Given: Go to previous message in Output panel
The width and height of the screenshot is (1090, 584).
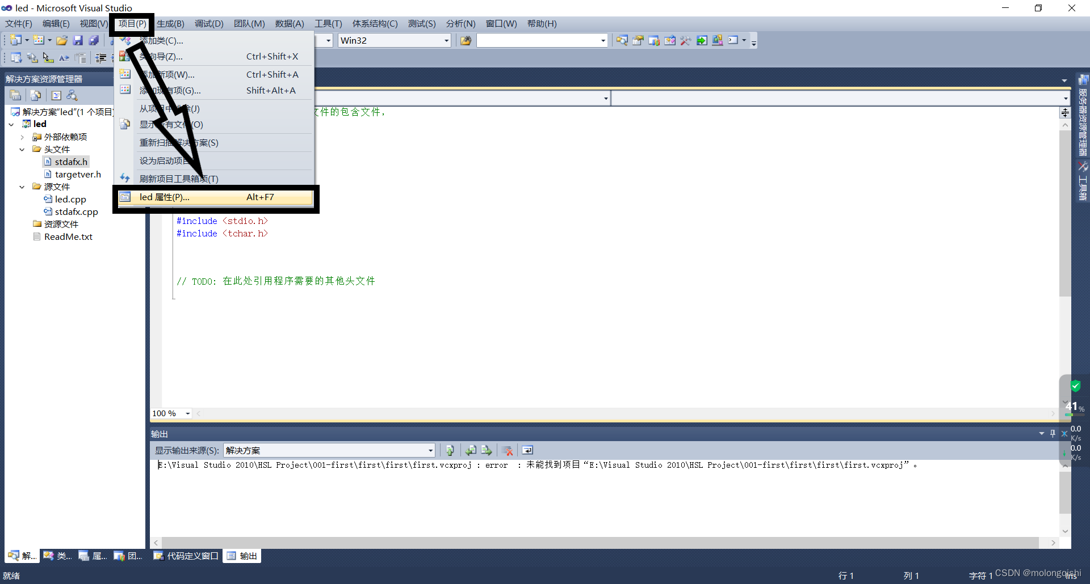Looking at the screenshot, I should (x=471, y=450).
